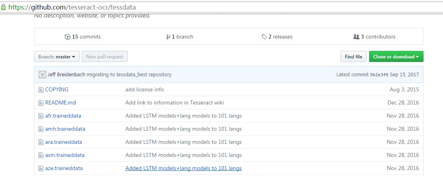Click the Nov 28, 2016 date for amh.traineddata
Viewport: 443px width, 176px height.
403,129
